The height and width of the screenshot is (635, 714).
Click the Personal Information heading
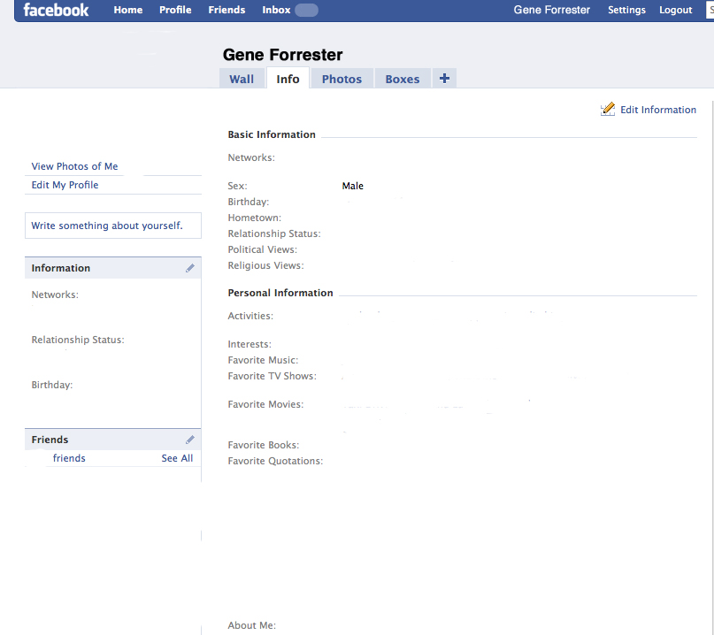(280, 293)
